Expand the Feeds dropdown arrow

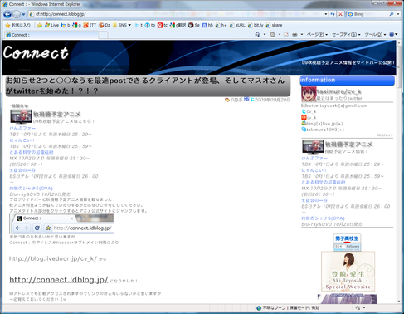[280, 35]
